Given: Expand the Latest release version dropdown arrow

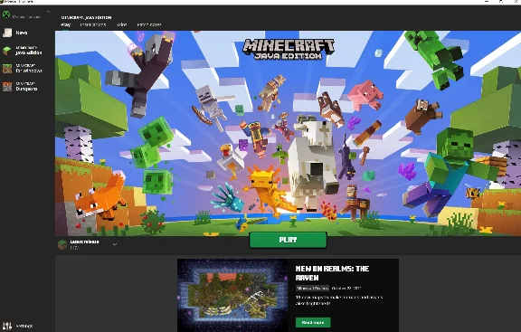Looking at the screenshot, I should 115,244.
